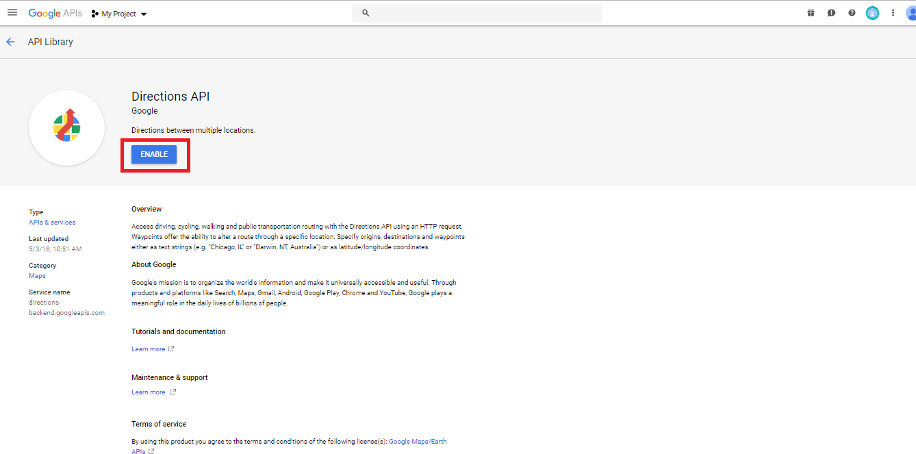Open the Google Maps/Earth license link
The height and width of the screenshot is (454, 916).
tap(418, 442)
